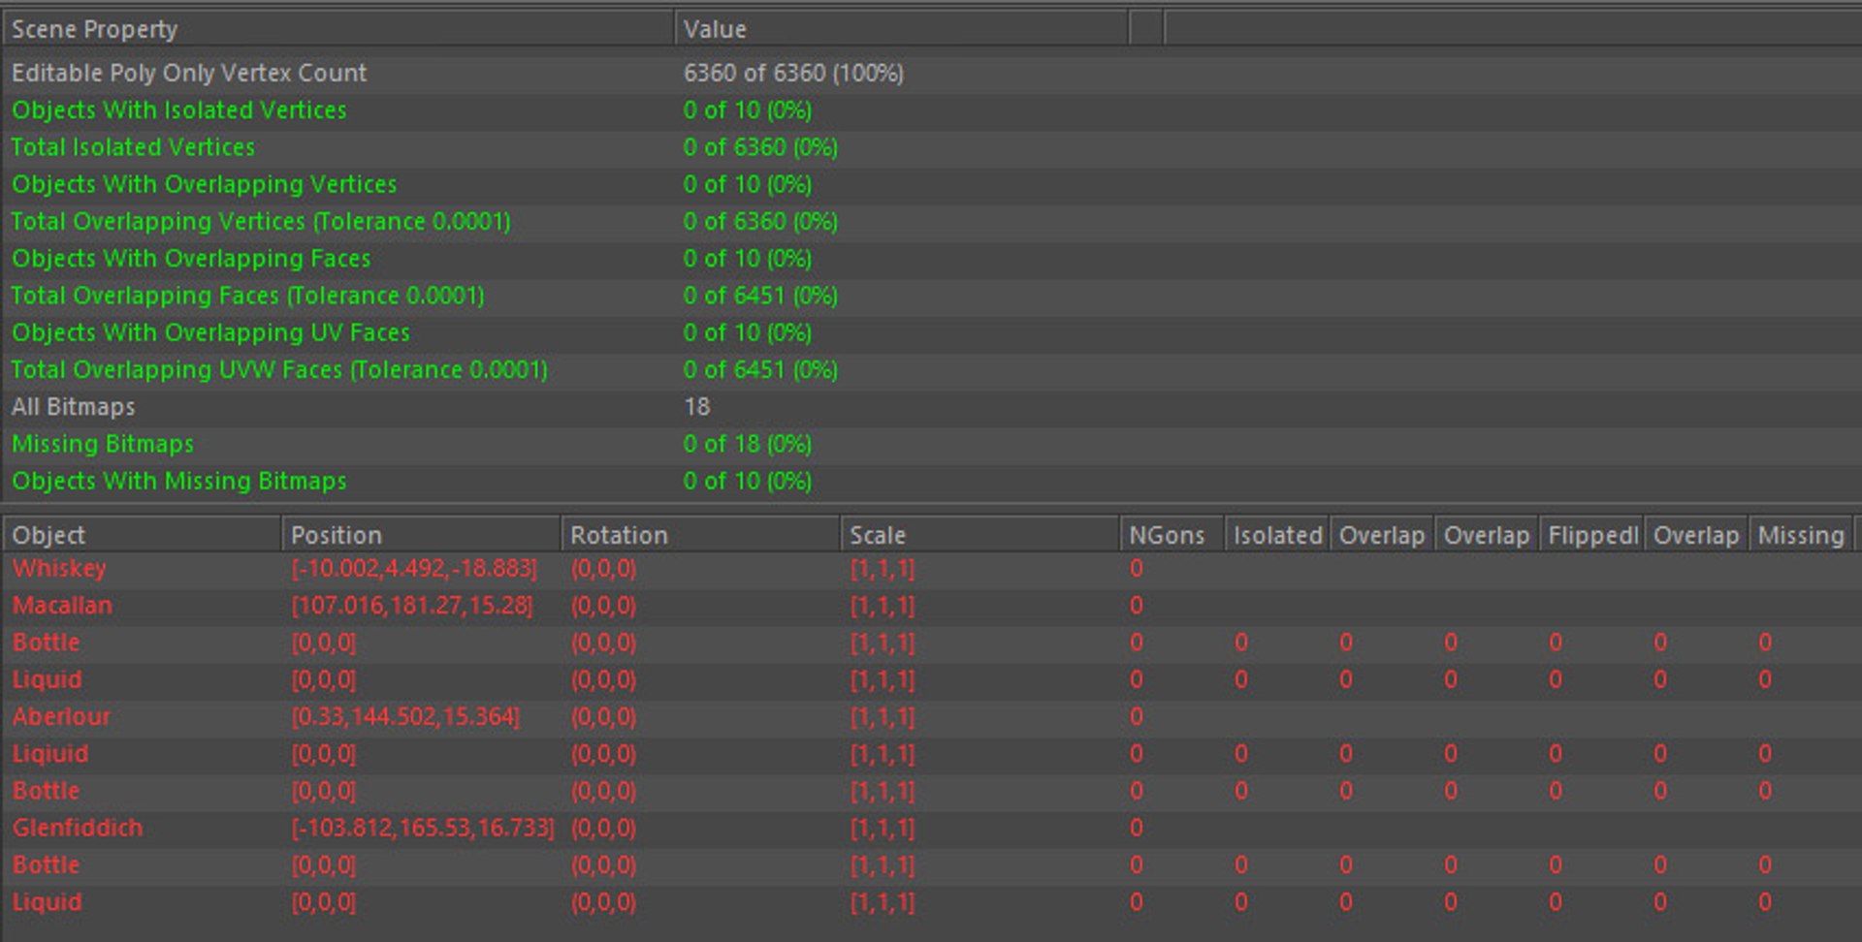1862x942 pixels.
Task: Click the Missing value in Liqiuid row
Action: 1764,754
